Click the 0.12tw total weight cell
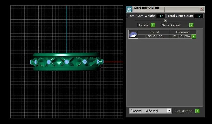The width and height of the screenshot is (212, 124). point(185,36)
